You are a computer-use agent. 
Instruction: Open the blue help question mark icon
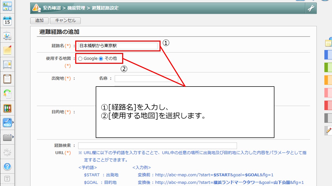pyautogui.click(x=7, y=166)
